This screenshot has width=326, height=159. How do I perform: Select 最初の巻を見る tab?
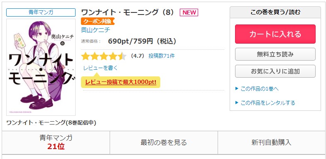point(164,142)
